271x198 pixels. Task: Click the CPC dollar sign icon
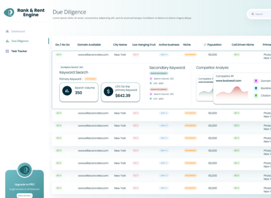pyautogui.click(x=108, y=91)
